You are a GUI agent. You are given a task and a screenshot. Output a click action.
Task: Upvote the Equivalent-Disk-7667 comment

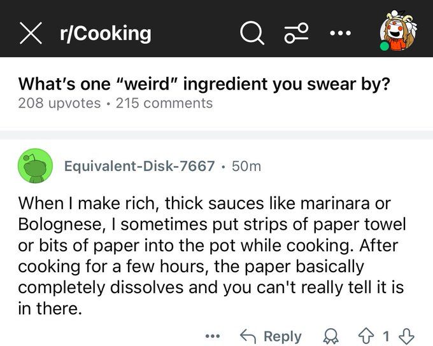(x=366, y=336)
